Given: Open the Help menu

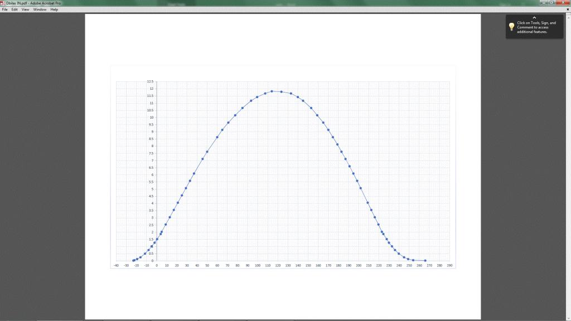Looking at the screenshot, I should tap(54, 9).
